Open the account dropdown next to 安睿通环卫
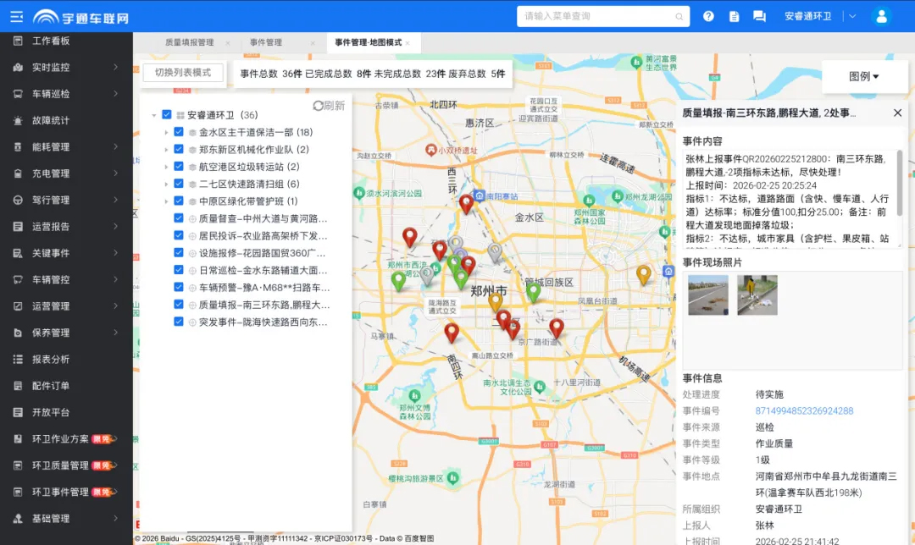This screenshot has height=545, width=915. click(x=851, y=15)
